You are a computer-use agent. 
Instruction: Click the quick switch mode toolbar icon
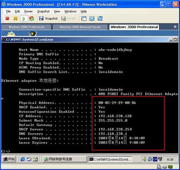tap(100, 19)
